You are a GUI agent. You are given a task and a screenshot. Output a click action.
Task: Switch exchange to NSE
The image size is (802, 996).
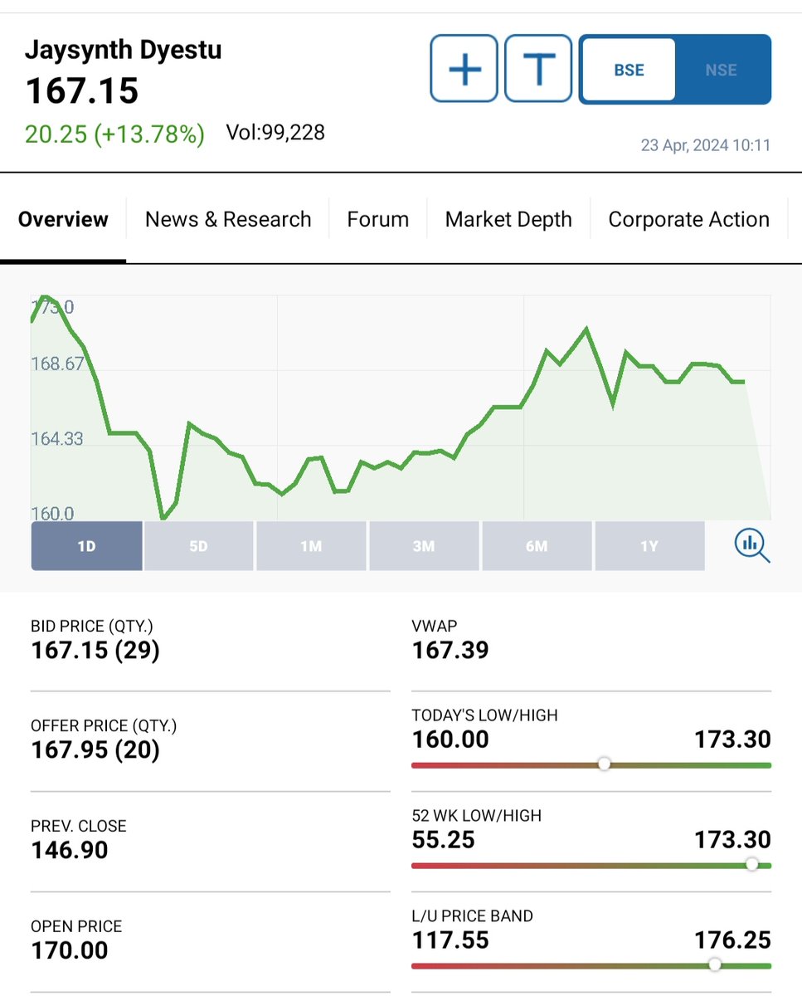pos(722,70)
